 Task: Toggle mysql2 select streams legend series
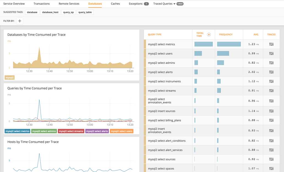point(71,131)
